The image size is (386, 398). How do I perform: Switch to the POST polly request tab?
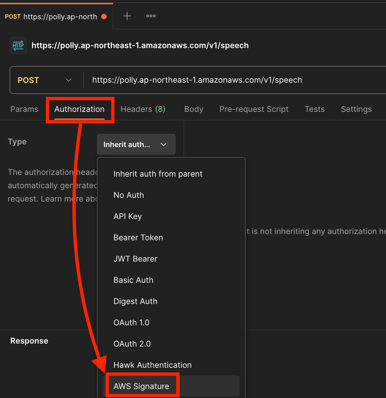56,17
